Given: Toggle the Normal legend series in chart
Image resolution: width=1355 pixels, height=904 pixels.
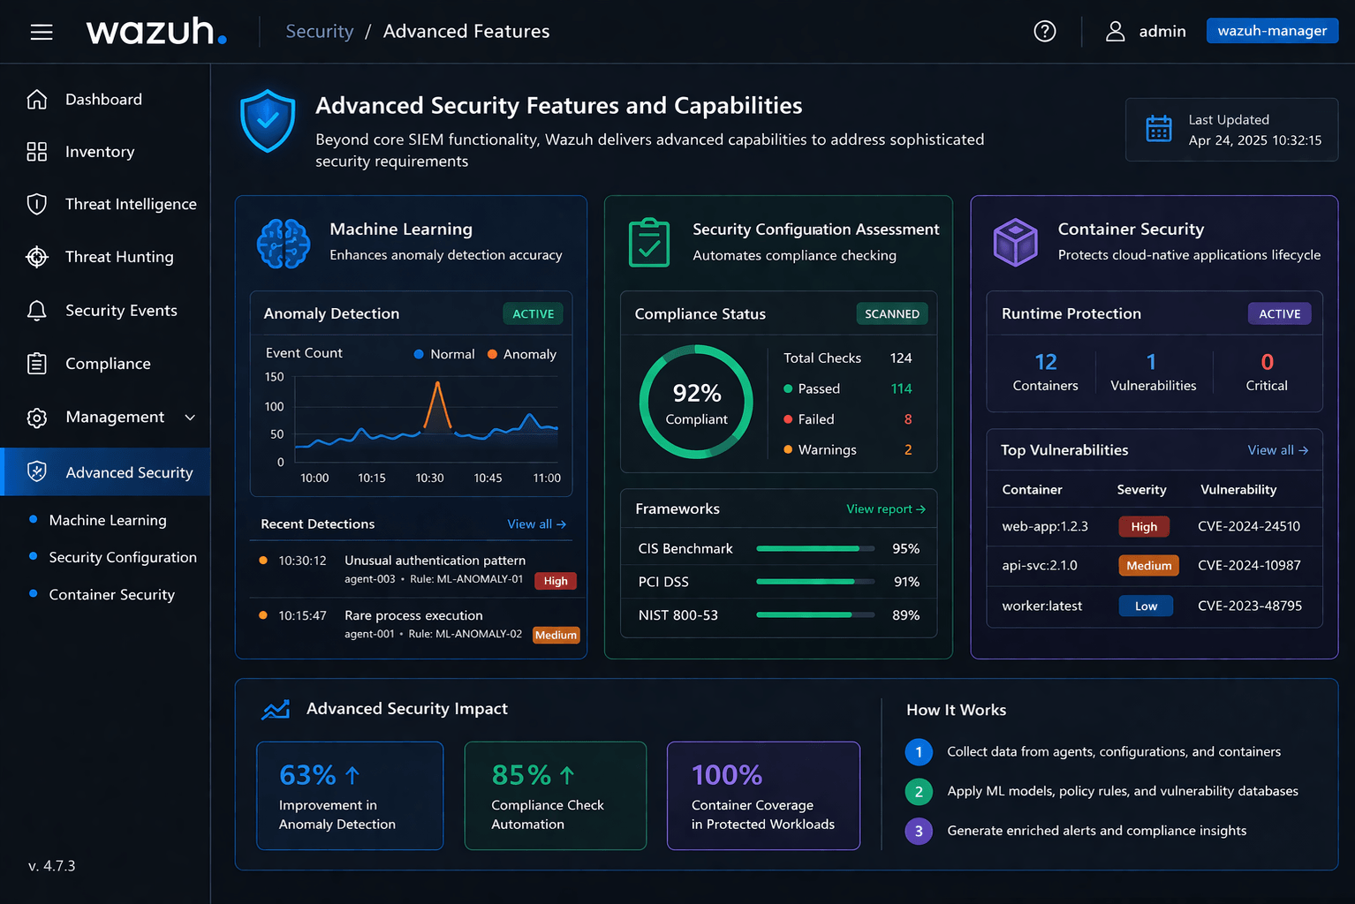Looking at the screenshot, I should click(444, 354).
